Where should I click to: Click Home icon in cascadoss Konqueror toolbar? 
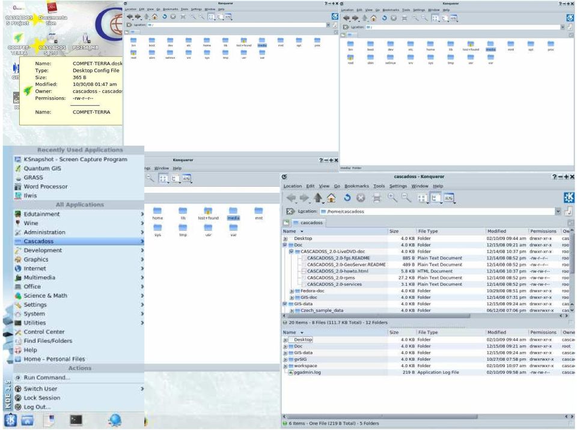(331, 198)
